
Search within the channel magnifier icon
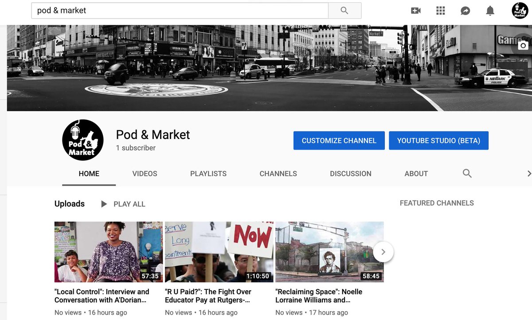pos(467,173)
